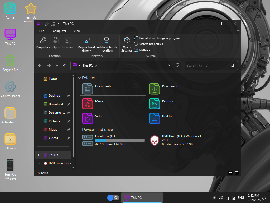270x203 pixels.
Task: Select Desktop in the navigation pane
Action: pyautogui.click(x=52, y=96)
